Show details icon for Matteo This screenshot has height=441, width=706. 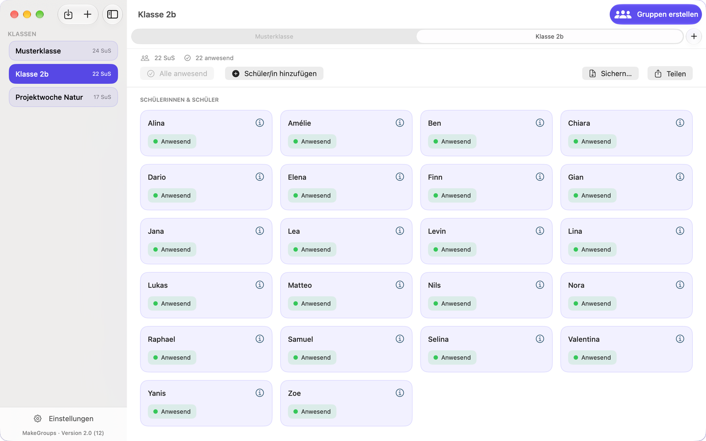[400, 285]
